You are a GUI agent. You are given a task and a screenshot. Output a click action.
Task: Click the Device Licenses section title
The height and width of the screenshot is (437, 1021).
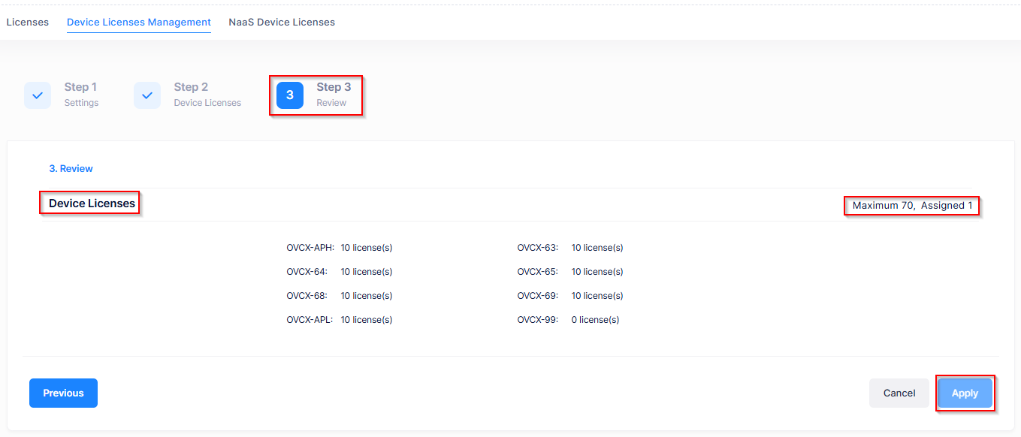[92, 203]
